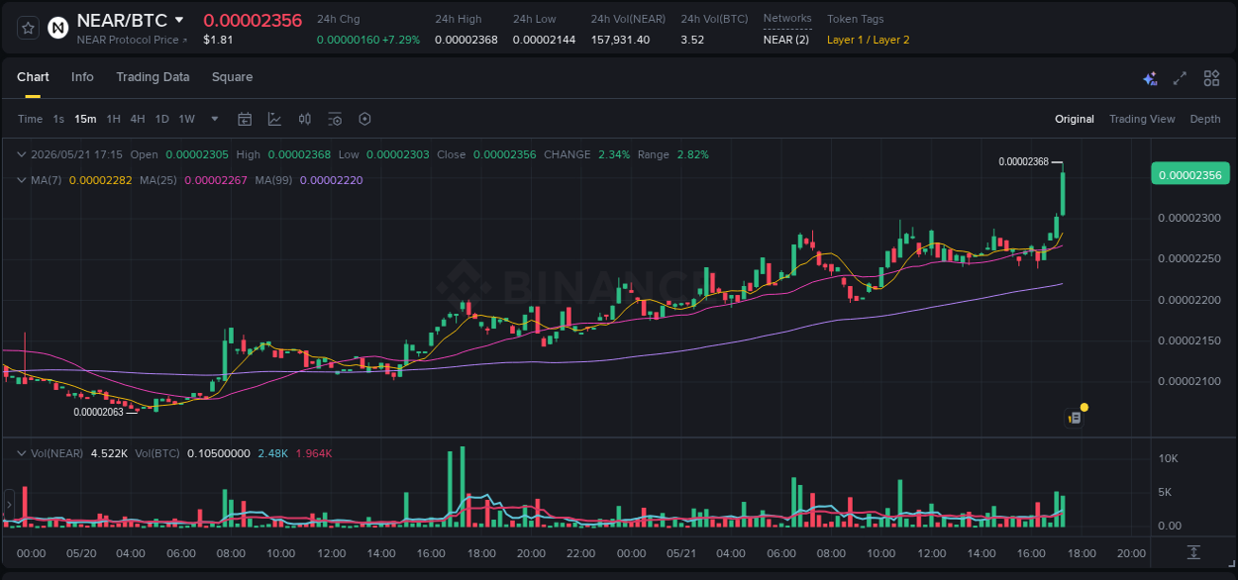The image size is (1238, 580).
Task: Click the 0.00002200 price axis label
Action: click(x=1189, y=300)
